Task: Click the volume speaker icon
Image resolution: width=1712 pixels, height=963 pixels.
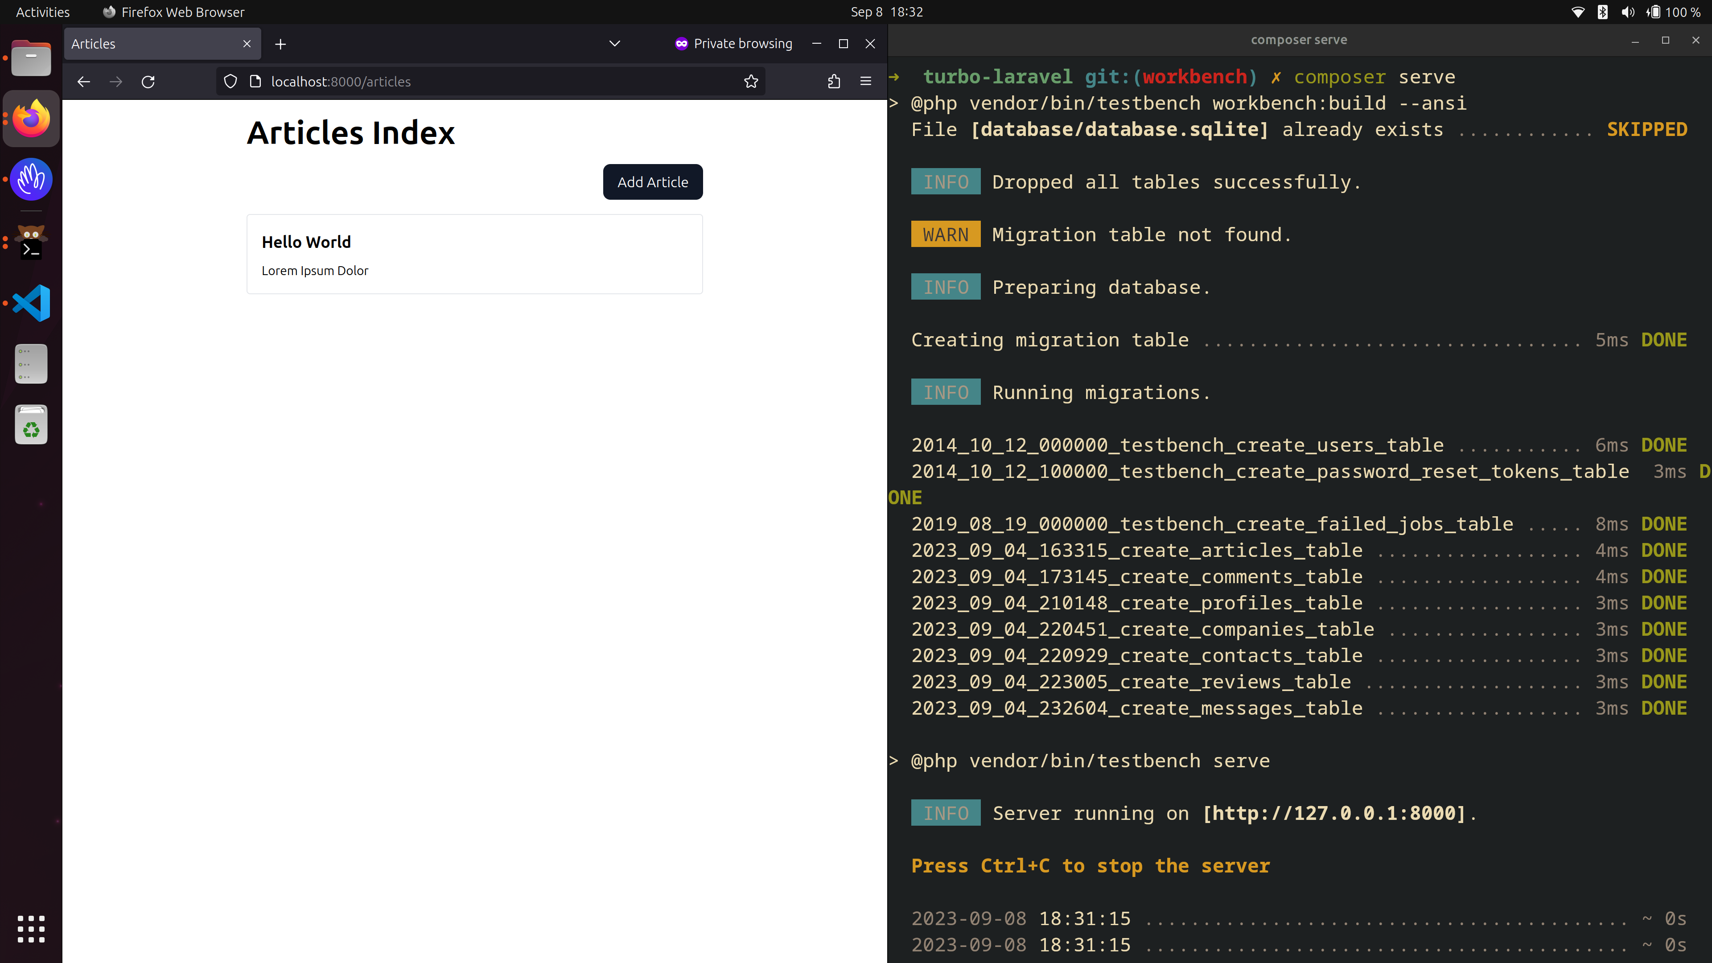Action: pyautogui.click(x=1628, y=12)
